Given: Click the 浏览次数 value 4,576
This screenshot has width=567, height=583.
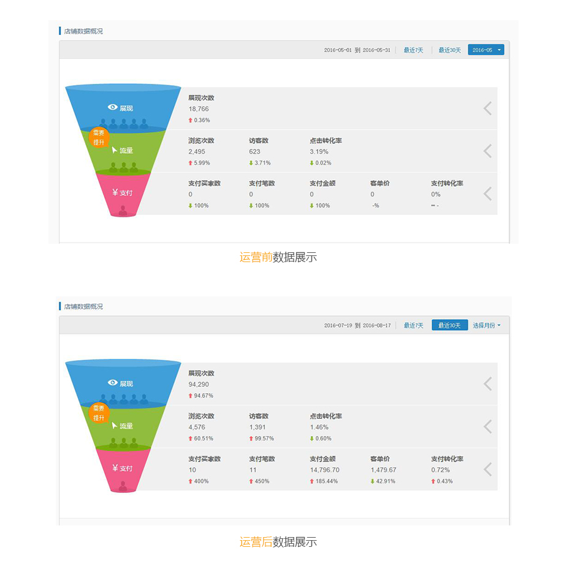Looking at the screenshot, I should [x=196, y=427].
